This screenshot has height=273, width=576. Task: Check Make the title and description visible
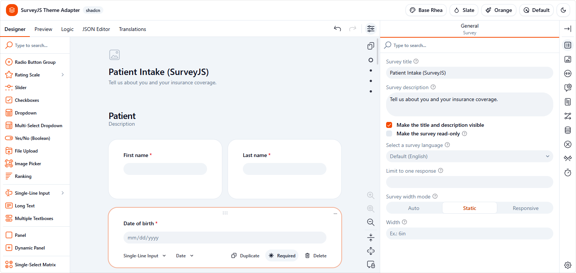coord(389,125)
